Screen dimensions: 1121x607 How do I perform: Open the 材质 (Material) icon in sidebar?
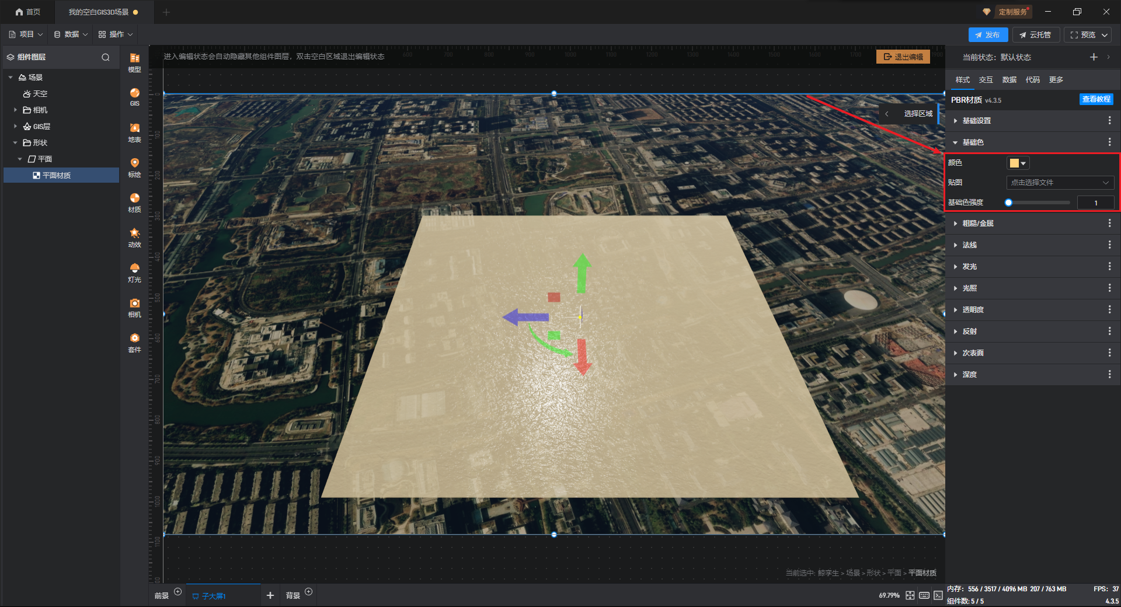(x=134, y=201)
